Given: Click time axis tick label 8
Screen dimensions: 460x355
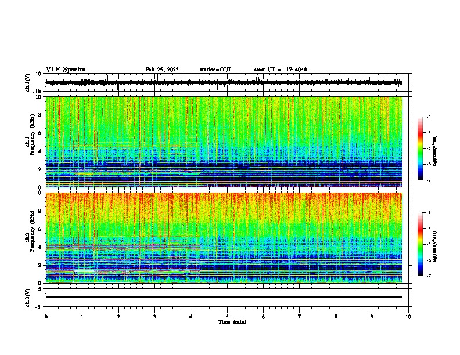Looking at the screenshot, I should 336,317.
